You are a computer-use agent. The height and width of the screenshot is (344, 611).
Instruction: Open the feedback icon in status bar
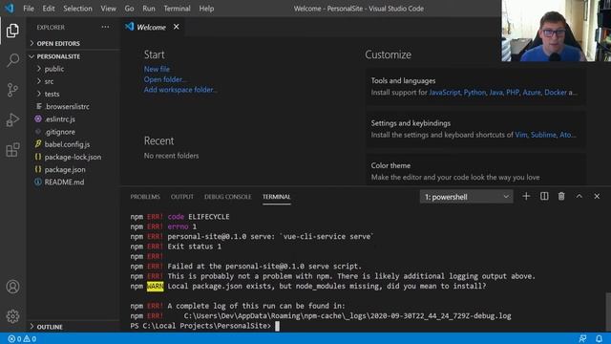tap(582, 338)
